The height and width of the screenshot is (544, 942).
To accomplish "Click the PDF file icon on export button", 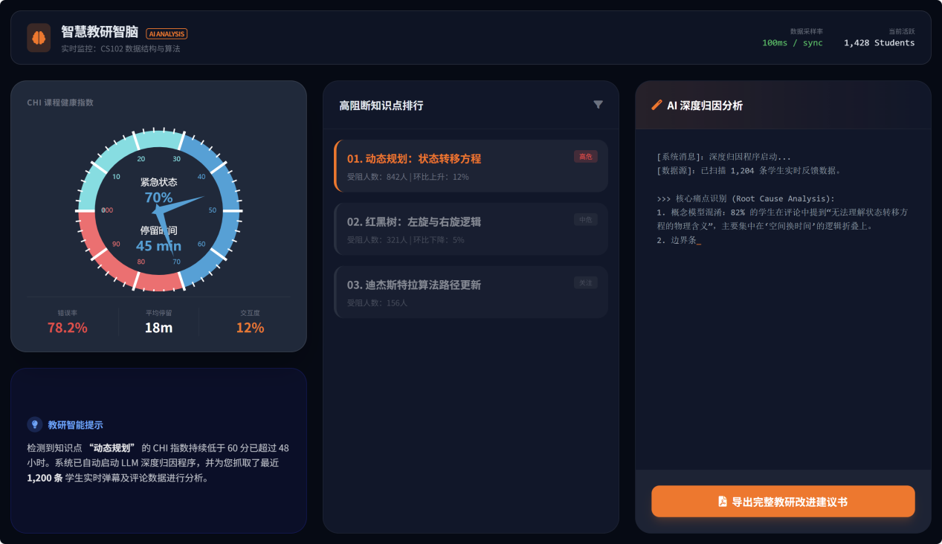I will 722,502.
